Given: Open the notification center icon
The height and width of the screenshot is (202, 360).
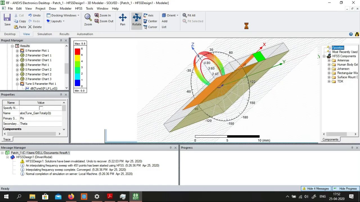Looking at the screenshot, I should tap(351, 197).
